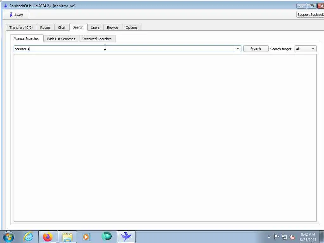The width and height of the screenshot is (324, 243).
Task: Click the empty search results pane
Action: pos(165,138)
